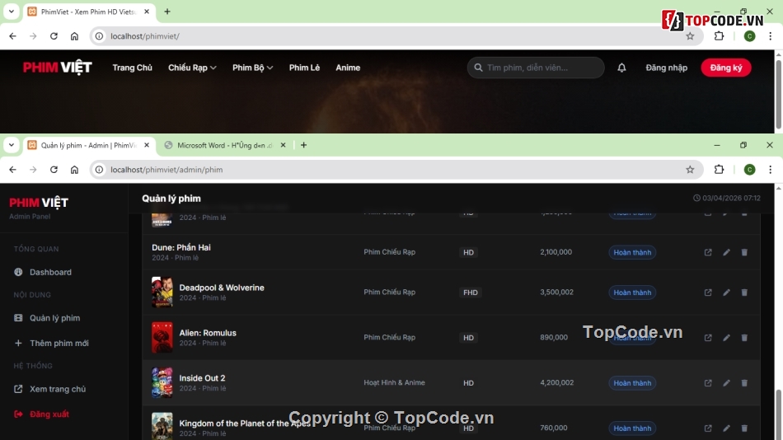Open new tab in admin window
The height and width of the screenshot is (440, 783).
click(x=303, y=145)
